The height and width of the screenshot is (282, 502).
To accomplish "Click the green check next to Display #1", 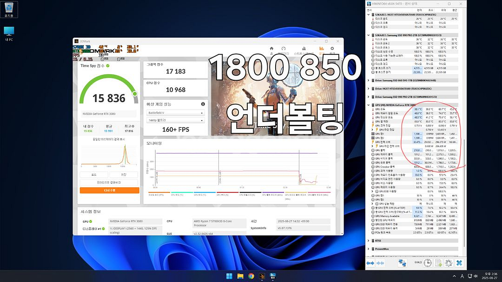I will (x=103, y=229).
